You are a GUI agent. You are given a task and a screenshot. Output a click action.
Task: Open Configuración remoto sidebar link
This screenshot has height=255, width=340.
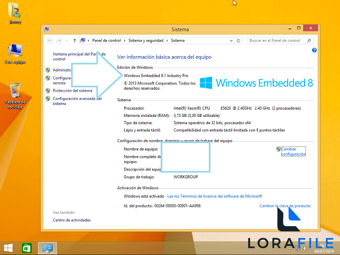[x=62, y=80]
